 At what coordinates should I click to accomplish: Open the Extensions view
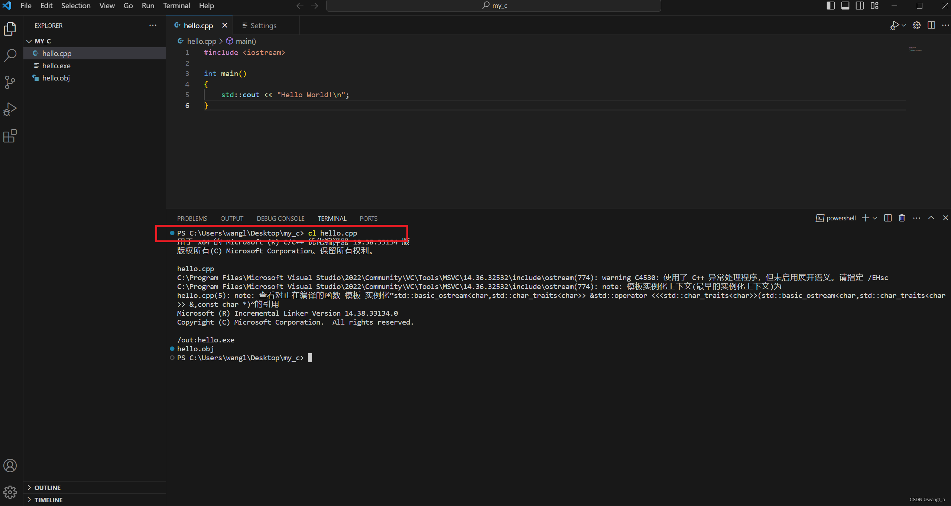pyautogui.click(x=10, y=136)
